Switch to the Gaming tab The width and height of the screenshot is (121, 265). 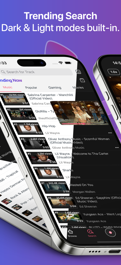pyautogui.click(x=55, y=87)
